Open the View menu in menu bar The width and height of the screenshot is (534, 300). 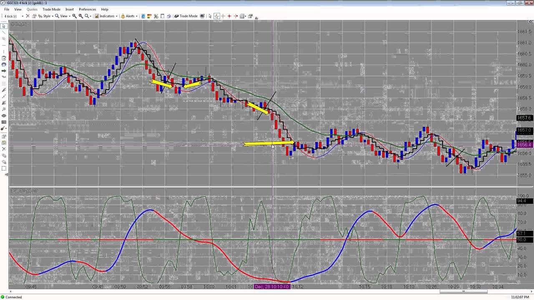(x=18, y=9)
